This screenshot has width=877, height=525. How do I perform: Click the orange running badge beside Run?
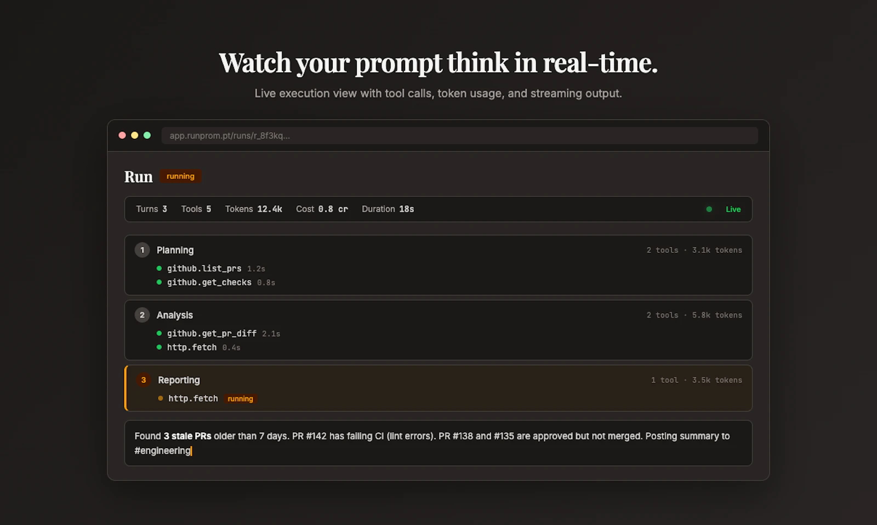180,176
